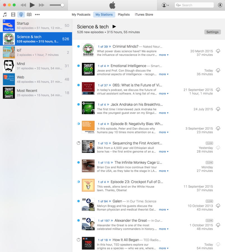Open the Movies library icon
Viewport: 225px width, 252px height.
[x=13, y=15]
